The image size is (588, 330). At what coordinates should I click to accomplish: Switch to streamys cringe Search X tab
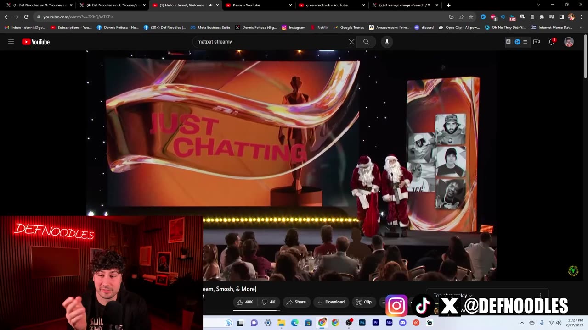(404, 5)
